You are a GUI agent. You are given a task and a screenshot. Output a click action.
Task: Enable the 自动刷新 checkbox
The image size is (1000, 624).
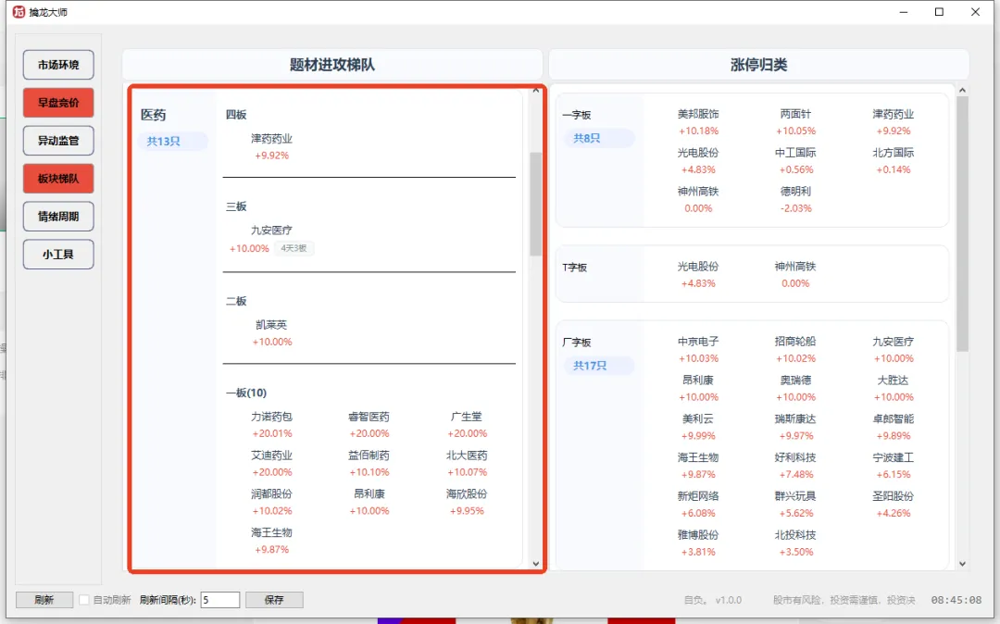84,600
